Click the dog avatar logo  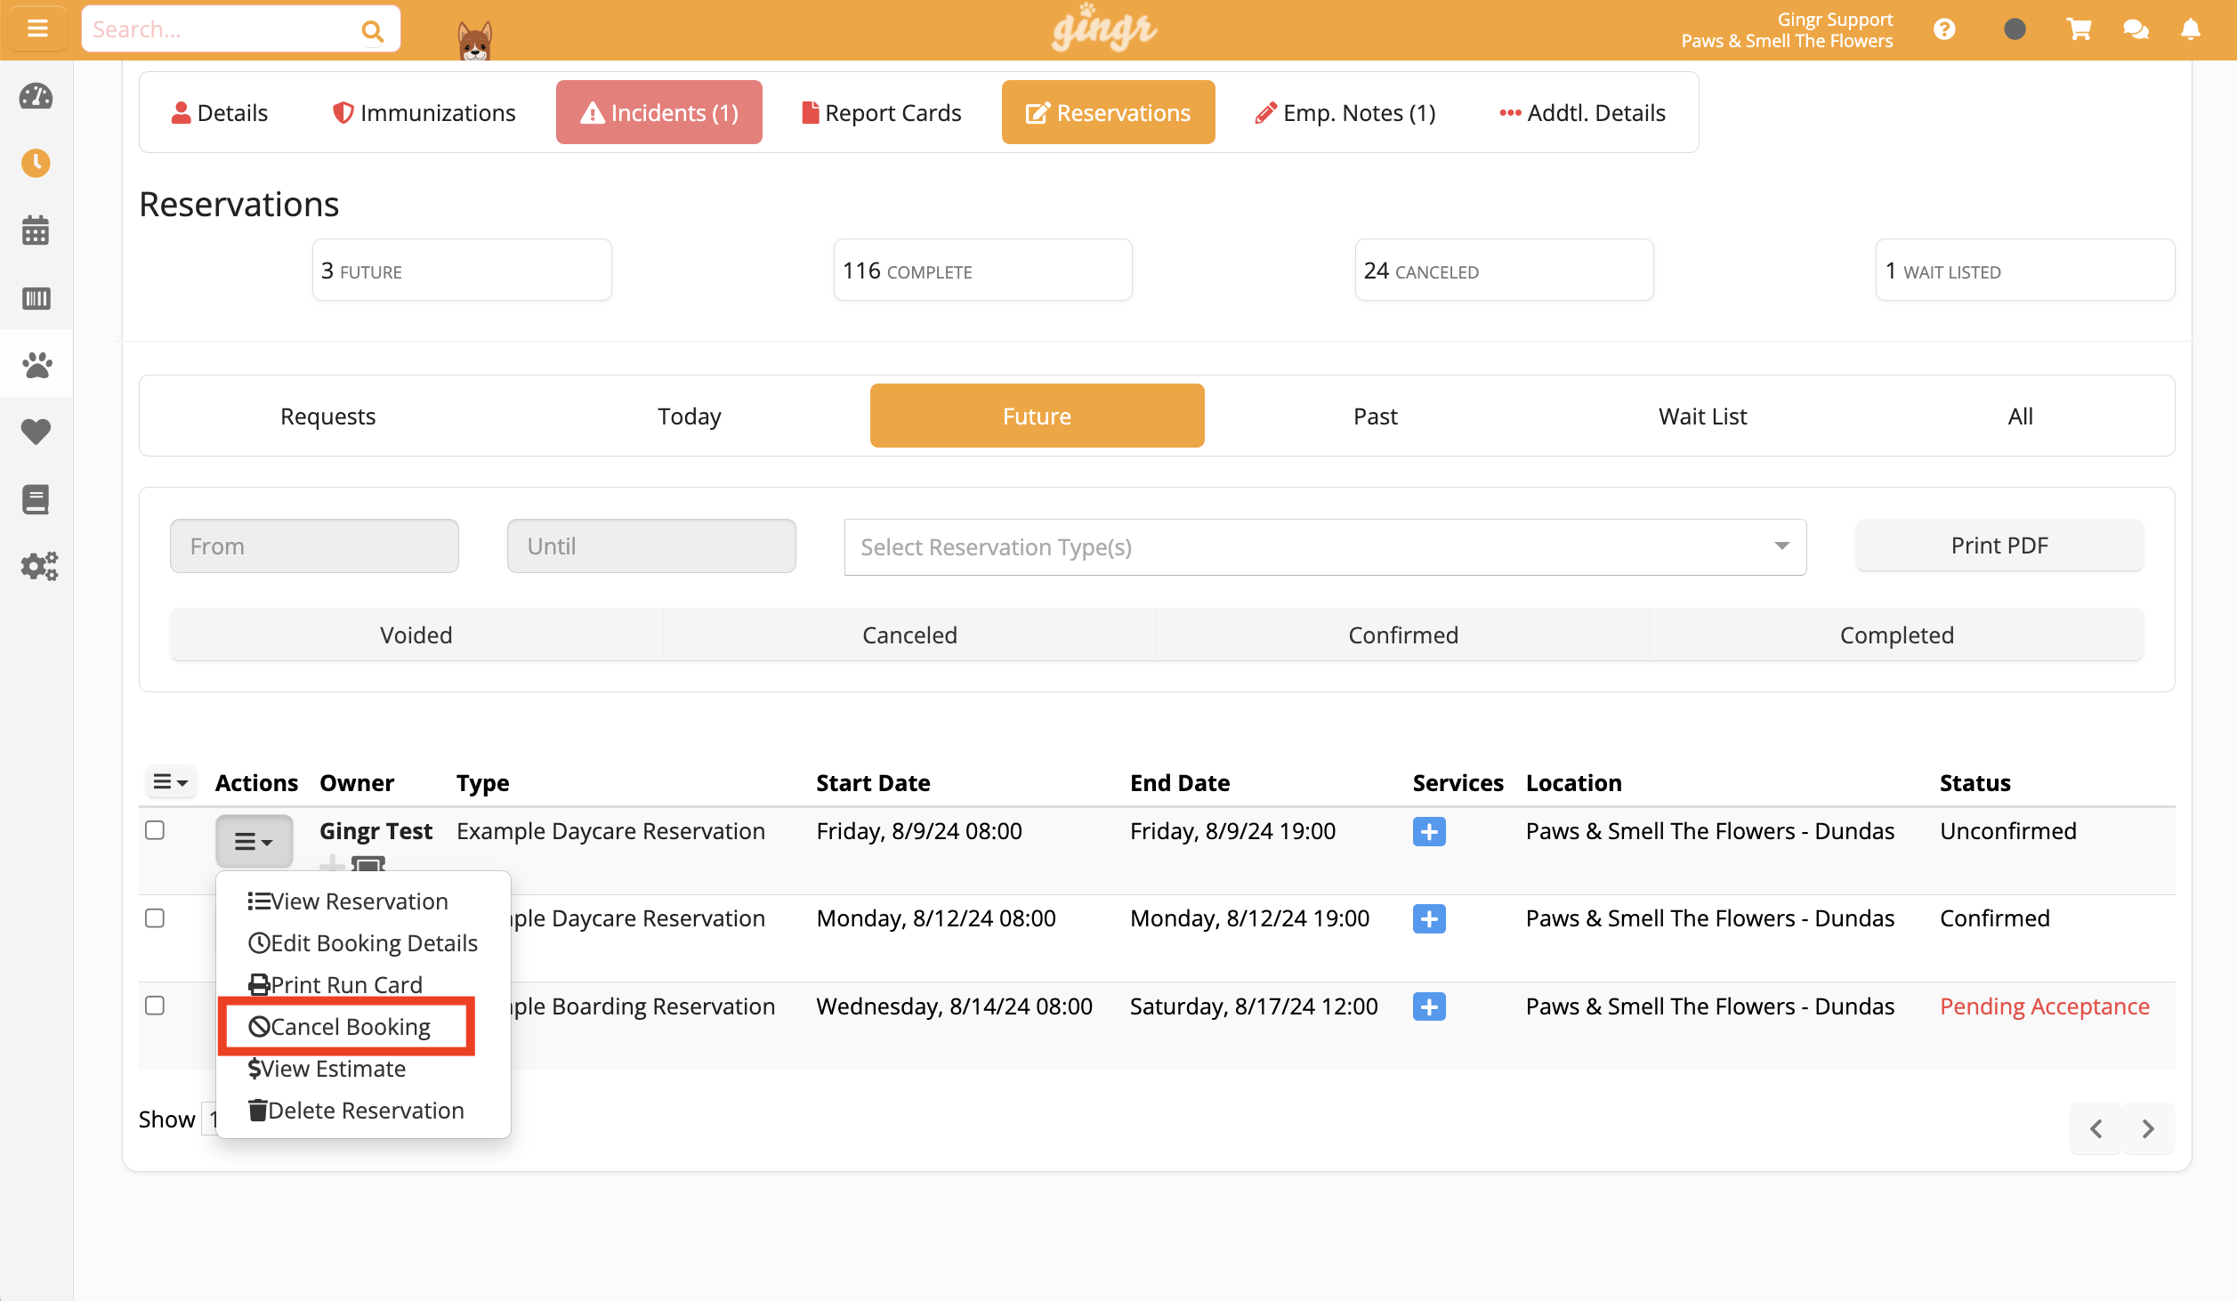pyautogui.click(x=474, y=40)
